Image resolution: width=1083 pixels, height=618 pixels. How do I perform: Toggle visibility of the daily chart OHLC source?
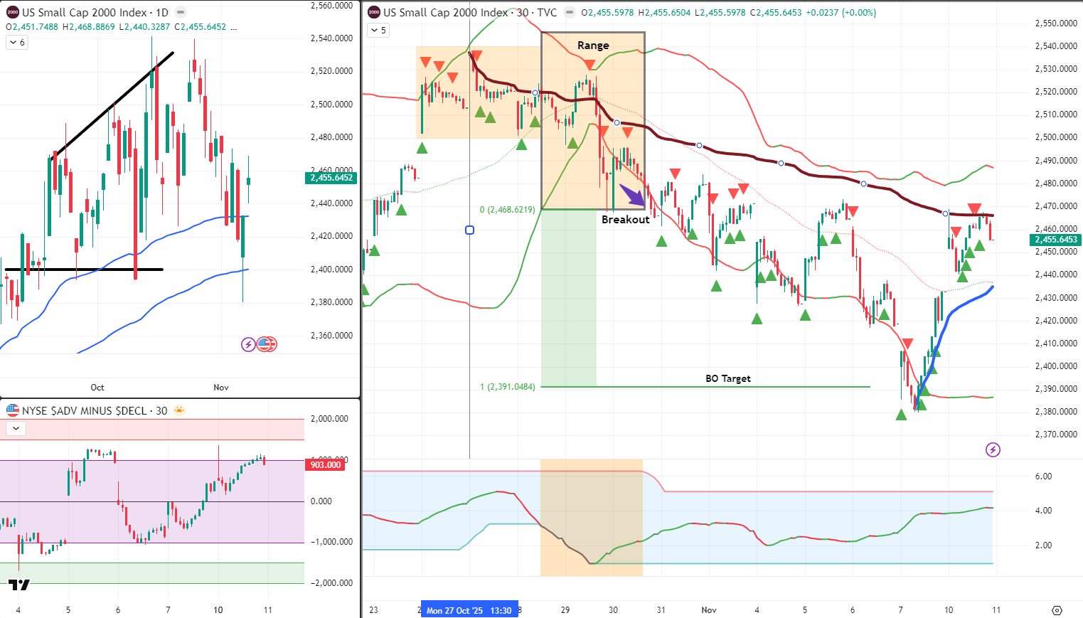point(182,12)
